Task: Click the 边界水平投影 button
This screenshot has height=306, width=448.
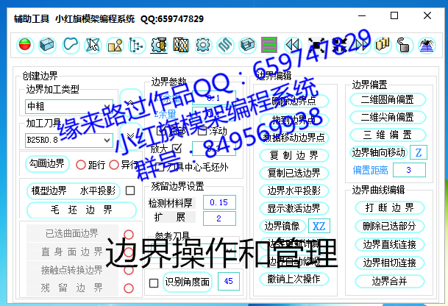Action: [294, 191]
